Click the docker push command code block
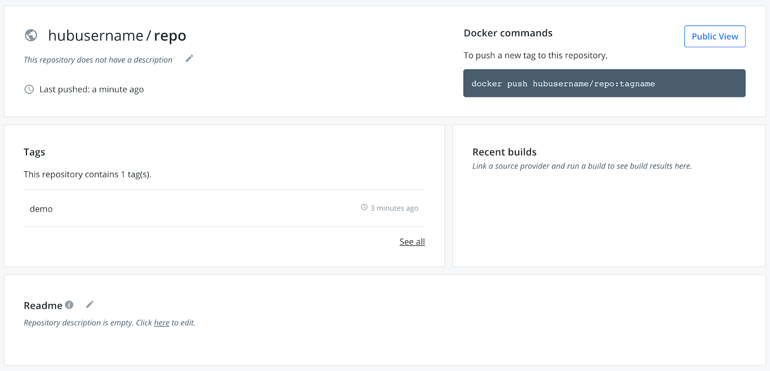770x371 pixels. pyautogui.click(x=604, y=83)
